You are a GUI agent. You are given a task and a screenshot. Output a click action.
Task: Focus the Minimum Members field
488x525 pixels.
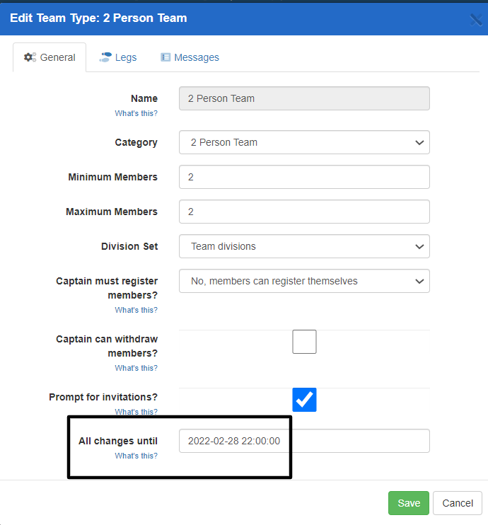pyautogui.click(x=304, y=177)
